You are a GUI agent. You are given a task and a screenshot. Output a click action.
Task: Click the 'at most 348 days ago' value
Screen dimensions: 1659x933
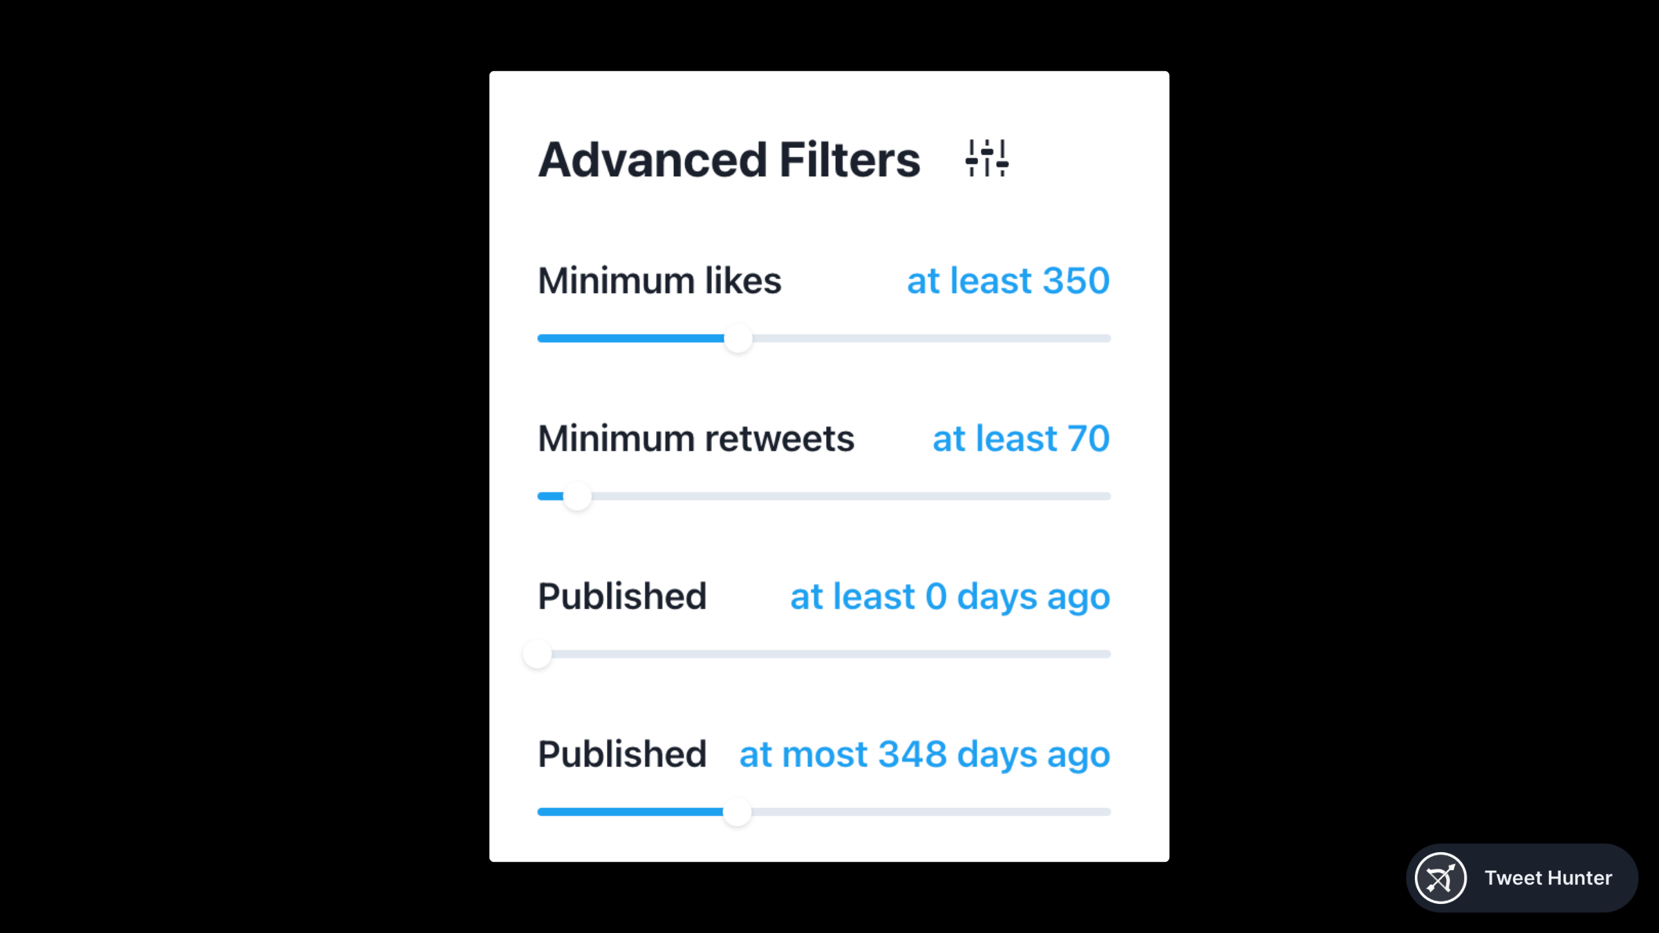pos(924,755)
